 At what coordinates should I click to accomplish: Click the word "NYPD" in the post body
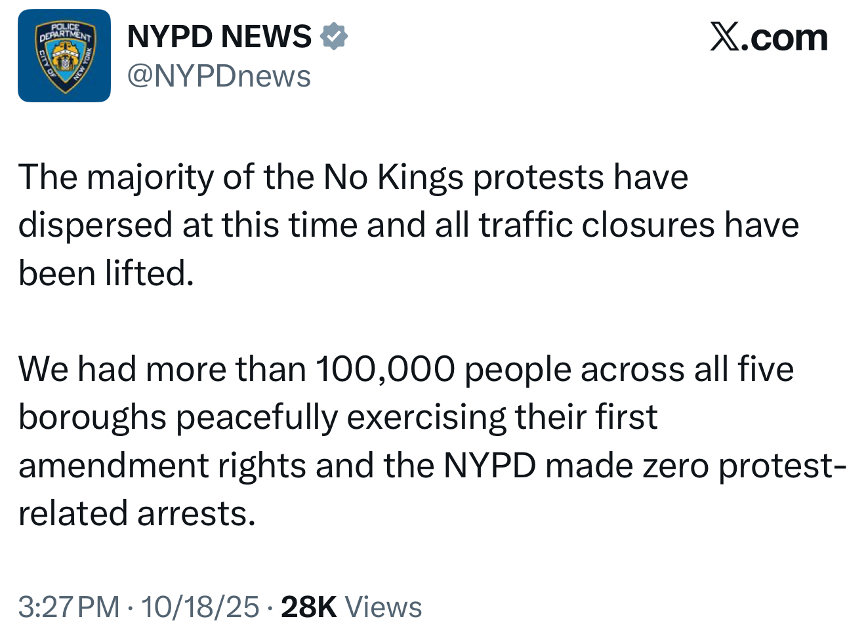click(x=489, y=466)
